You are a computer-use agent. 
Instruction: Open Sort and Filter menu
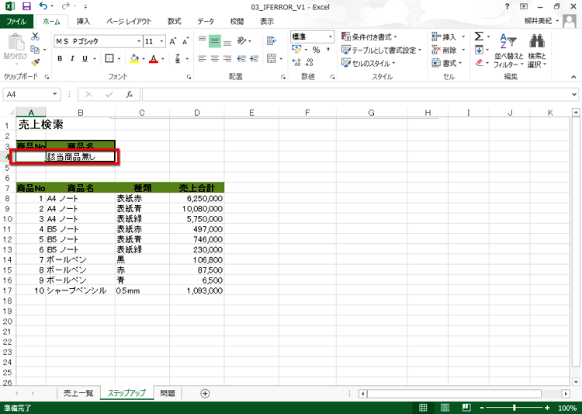pyautogui.click(x=508, y=51)
